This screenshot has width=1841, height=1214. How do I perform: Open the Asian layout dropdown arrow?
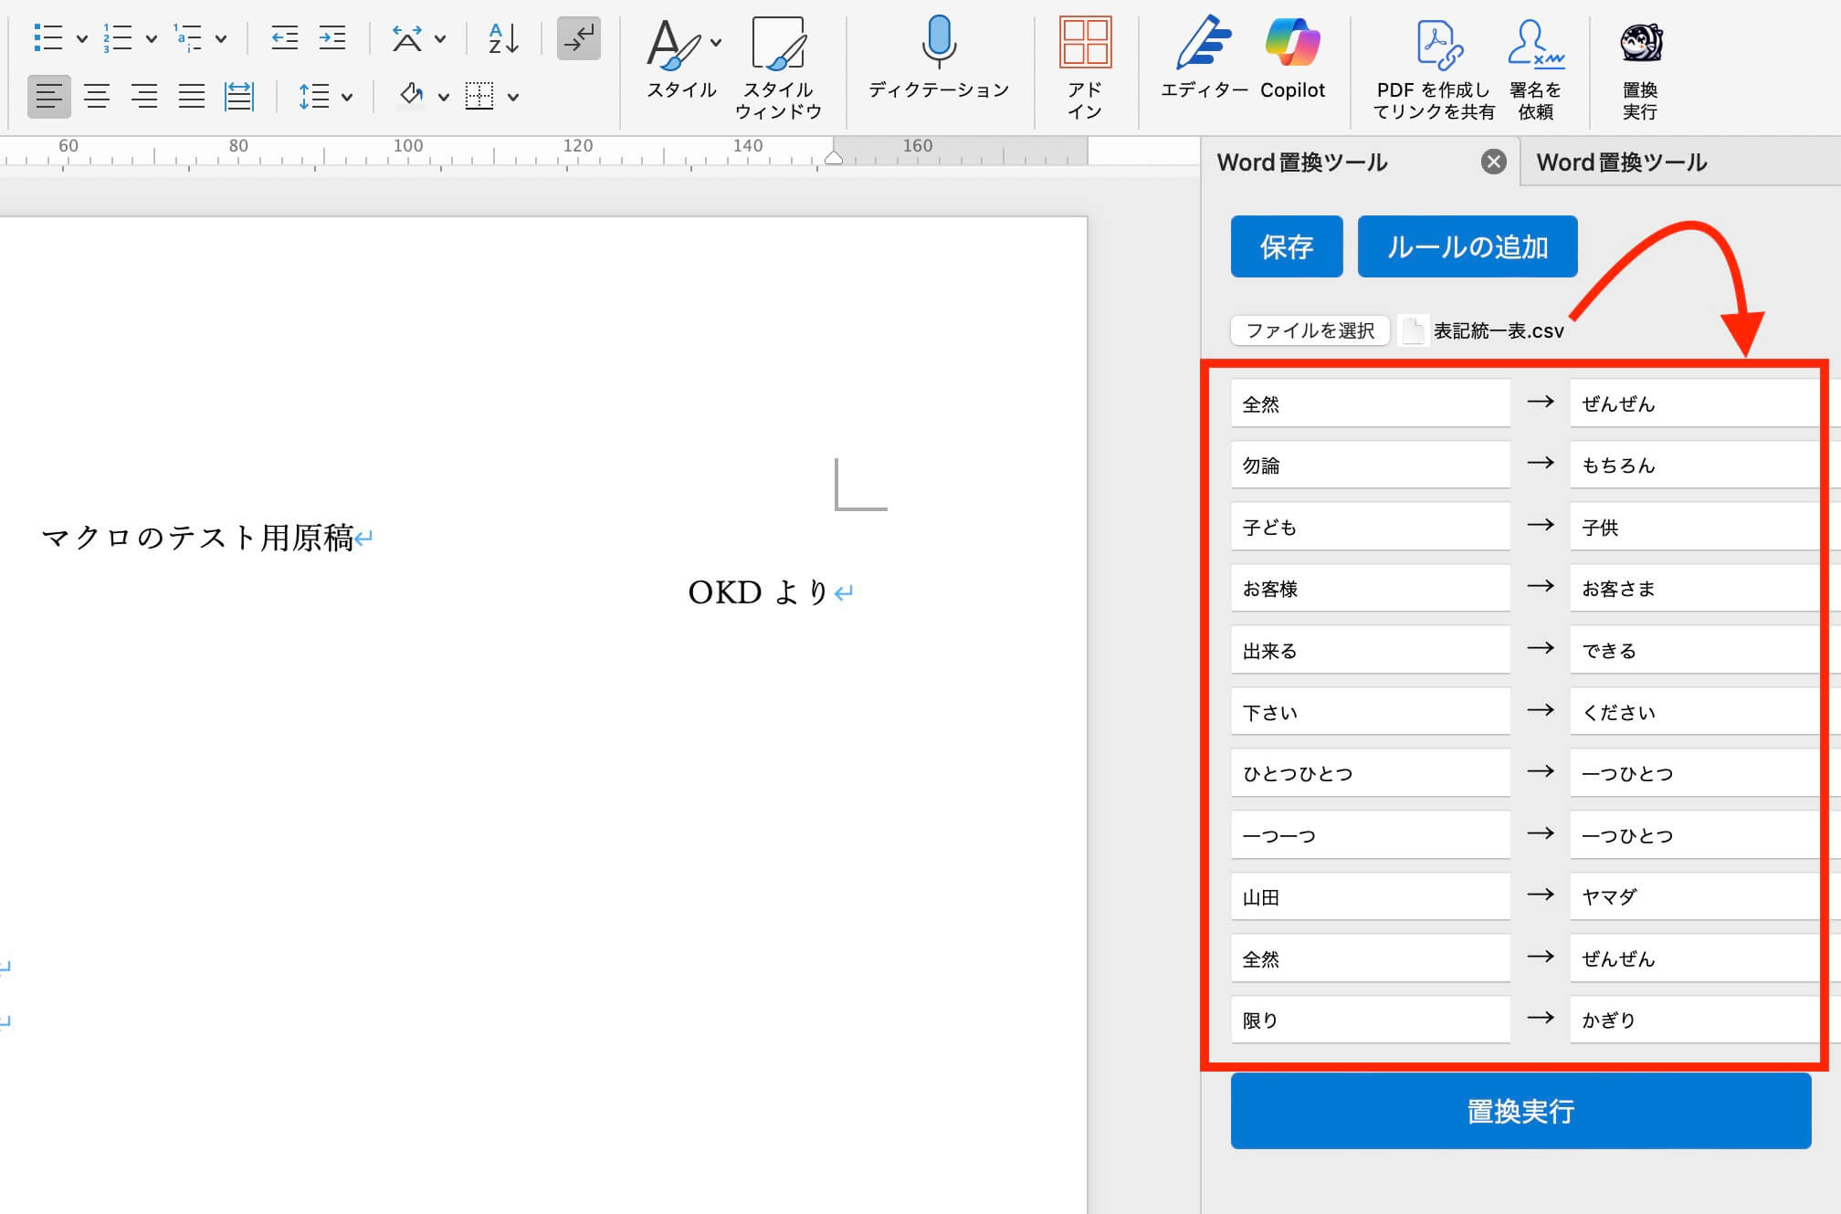coord(440,39)
